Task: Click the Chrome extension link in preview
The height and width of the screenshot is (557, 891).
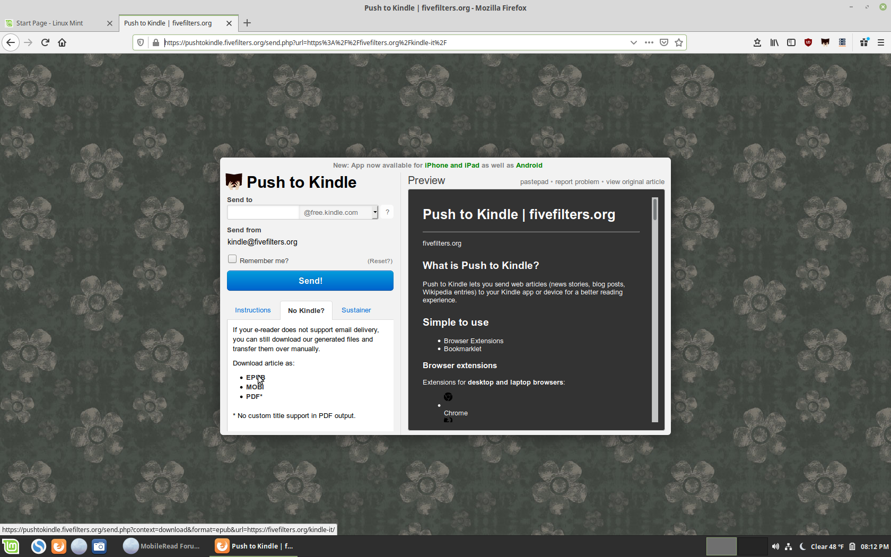Action: click(x=456, y=413)
